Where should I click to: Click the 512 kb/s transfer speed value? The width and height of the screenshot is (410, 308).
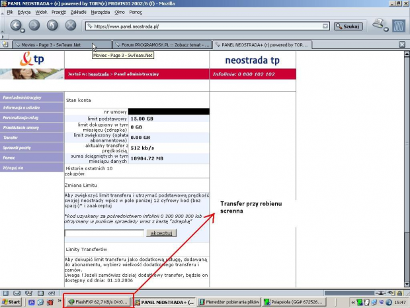pos(142,148)
